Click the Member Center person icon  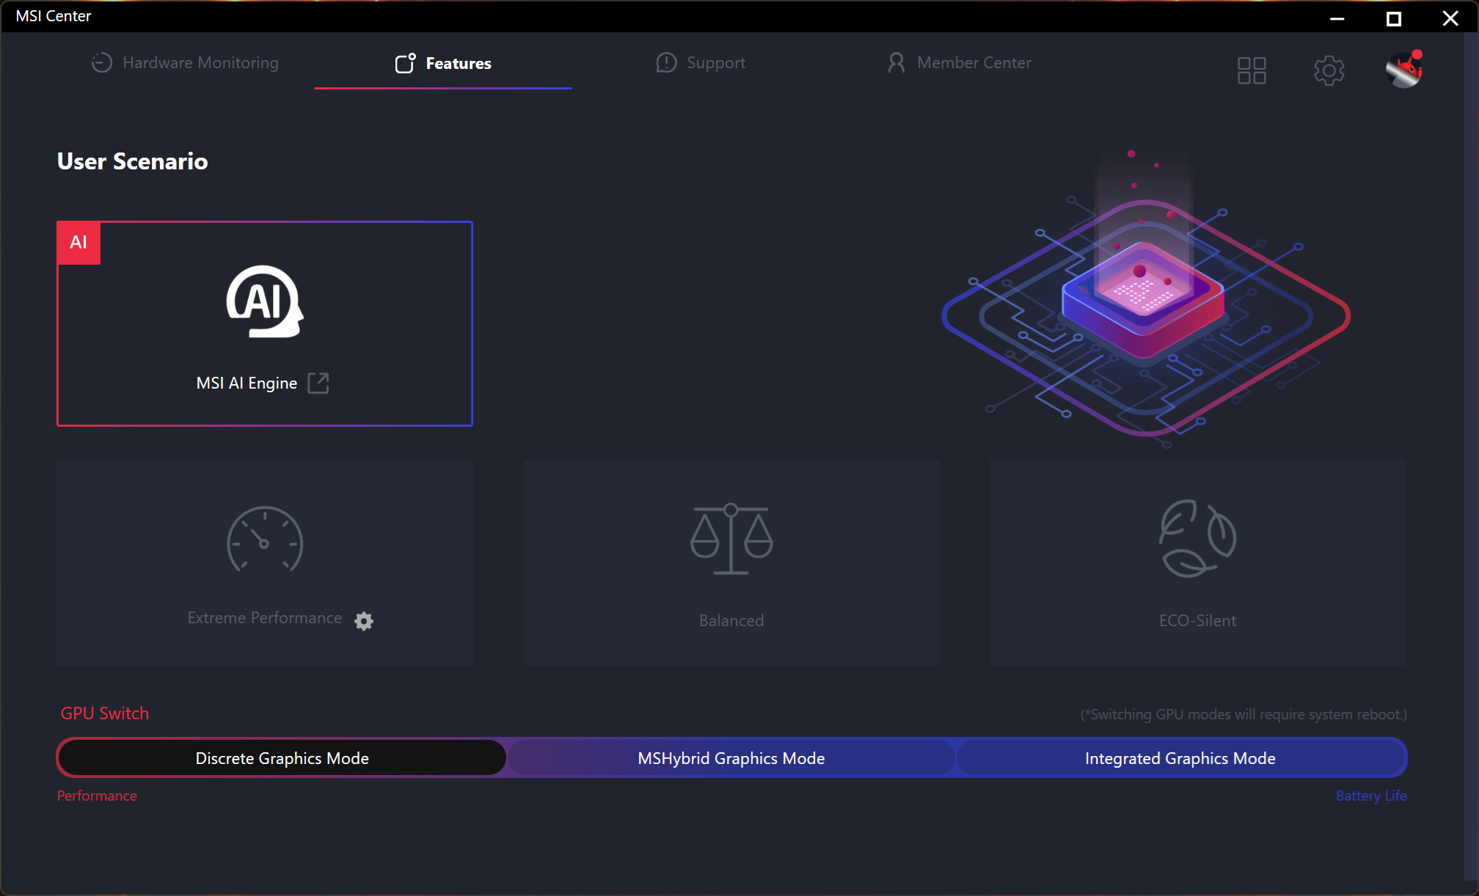coord(896,63)
